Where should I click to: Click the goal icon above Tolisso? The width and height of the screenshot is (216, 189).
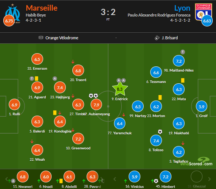point(160,132)
